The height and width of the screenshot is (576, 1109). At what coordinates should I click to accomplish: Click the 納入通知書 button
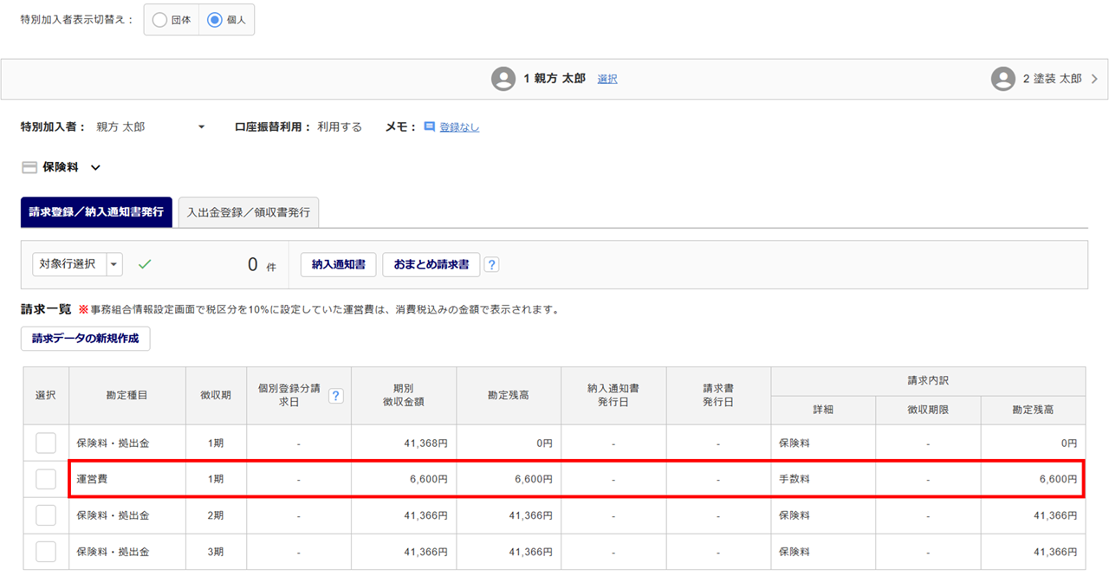(x=338, y=265)
